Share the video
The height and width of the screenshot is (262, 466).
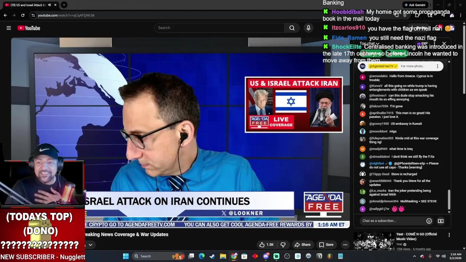(303, 245)
